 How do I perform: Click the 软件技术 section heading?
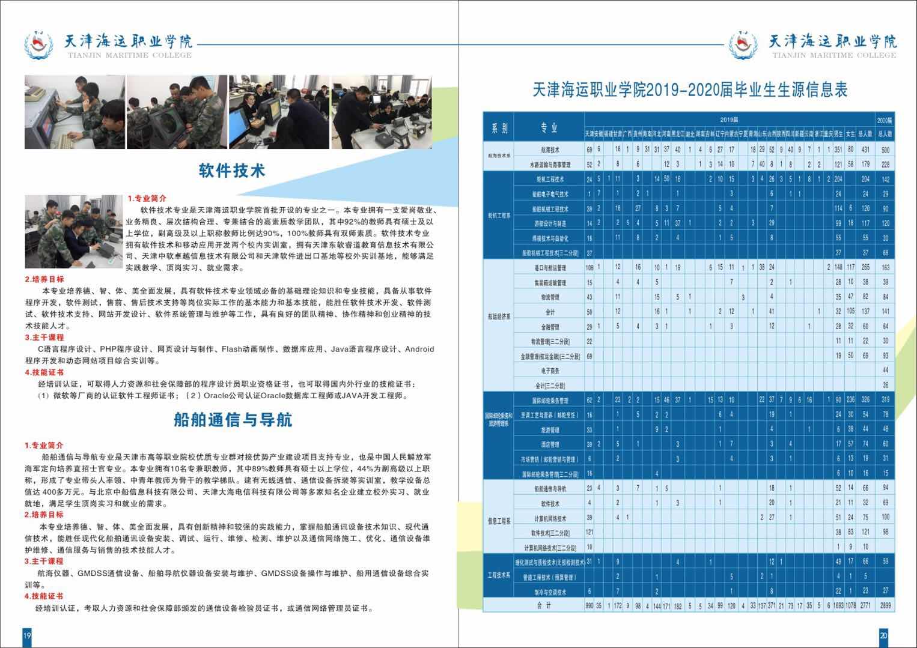click(232, 171)
